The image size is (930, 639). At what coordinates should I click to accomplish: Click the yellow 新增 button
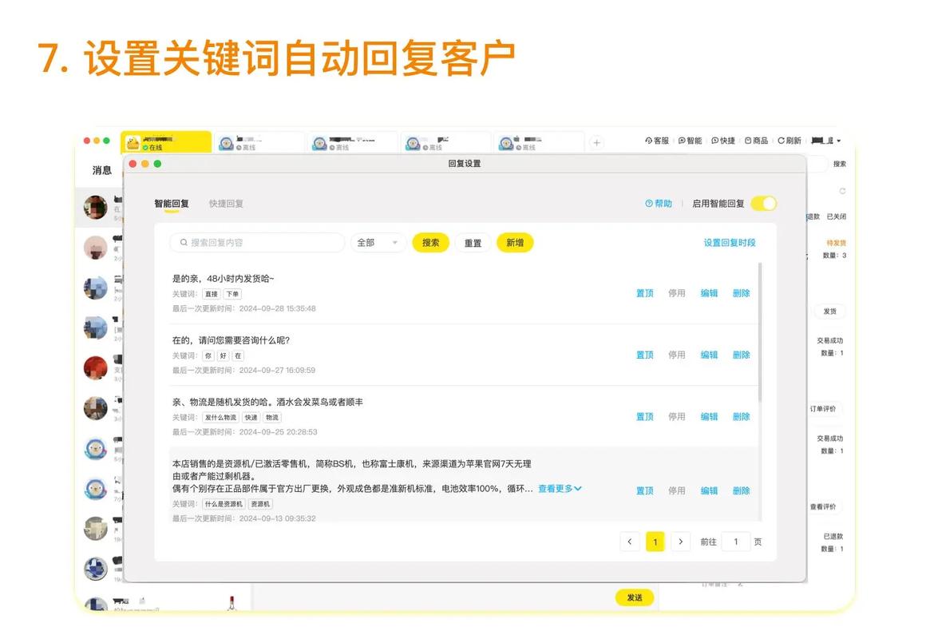[x=515, y=242]
